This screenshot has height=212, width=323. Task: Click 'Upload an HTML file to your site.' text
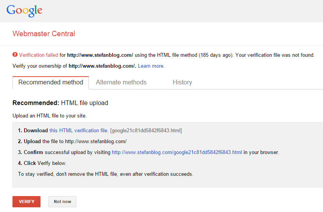pos(49,116)
